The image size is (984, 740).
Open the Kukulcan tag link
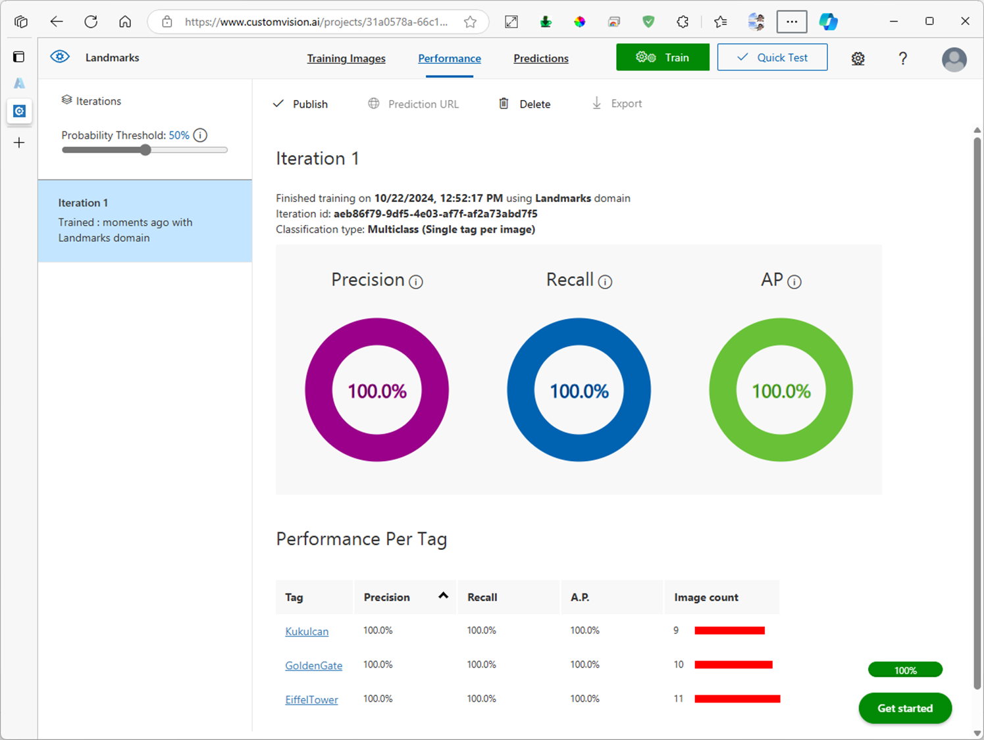pyautogui.click(x=307, y=631)
